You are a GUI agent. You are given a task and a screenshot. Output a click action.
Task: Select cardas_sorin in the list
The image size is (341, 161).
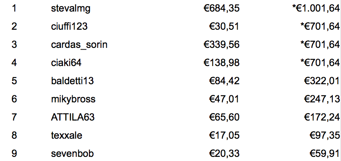click(79, 45)
